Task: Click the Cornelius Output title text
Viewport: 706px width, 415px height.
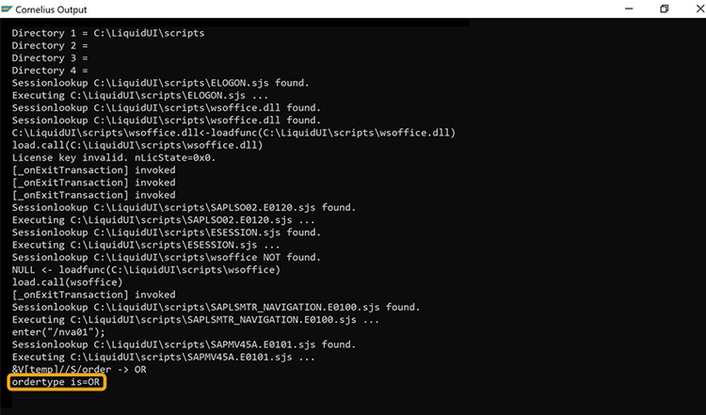Action: coord(51,9)
